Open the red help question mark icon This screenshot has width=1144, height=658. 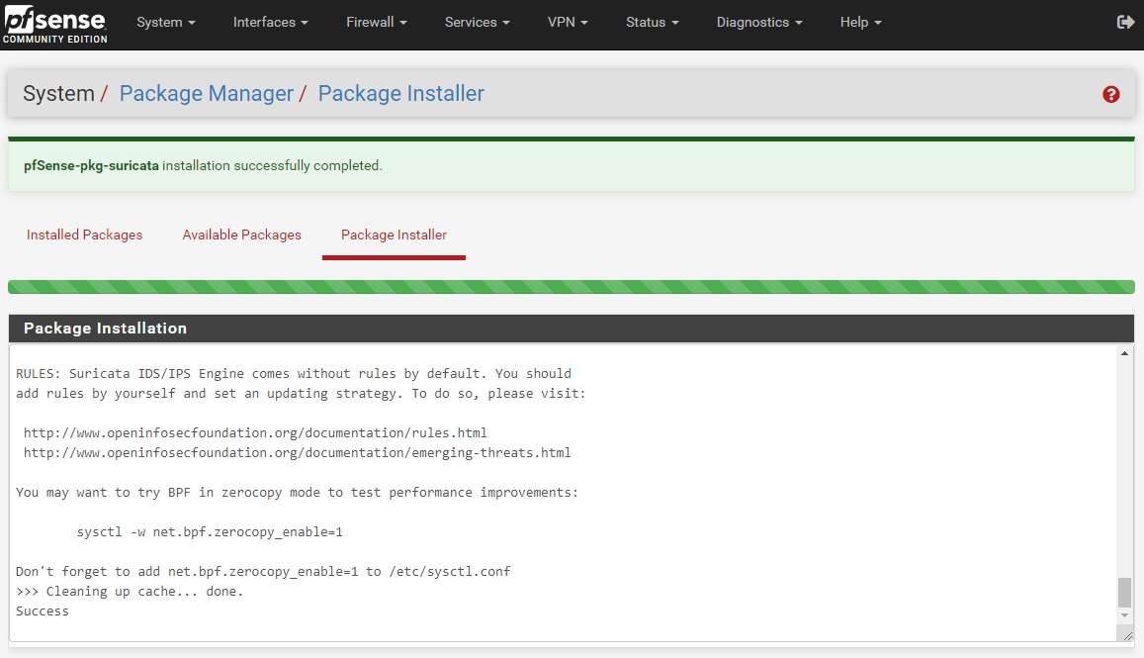point(1110,94)
